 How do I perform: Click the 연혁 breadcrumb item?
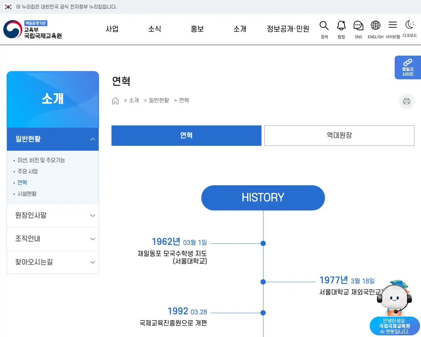tap(184, 100)
